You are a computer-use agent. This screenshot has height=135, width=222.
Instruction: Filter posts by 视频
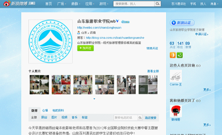64,117
